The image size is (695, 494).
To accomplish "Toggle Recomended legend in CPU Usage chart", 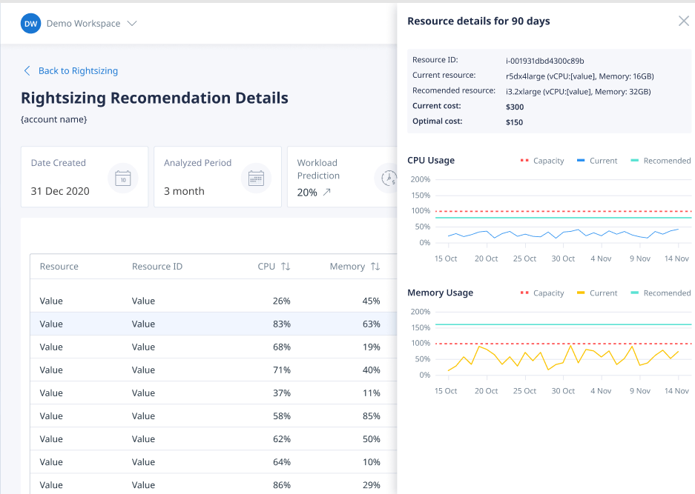I will coord(660,161).
